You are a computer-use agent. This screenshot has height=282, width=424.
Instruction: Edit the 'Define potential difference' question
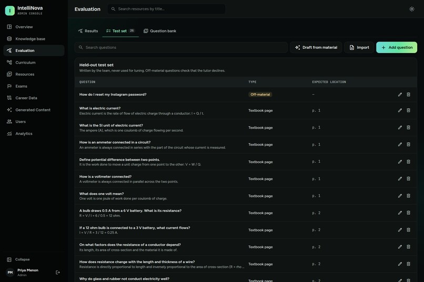[x=400, y=162]
